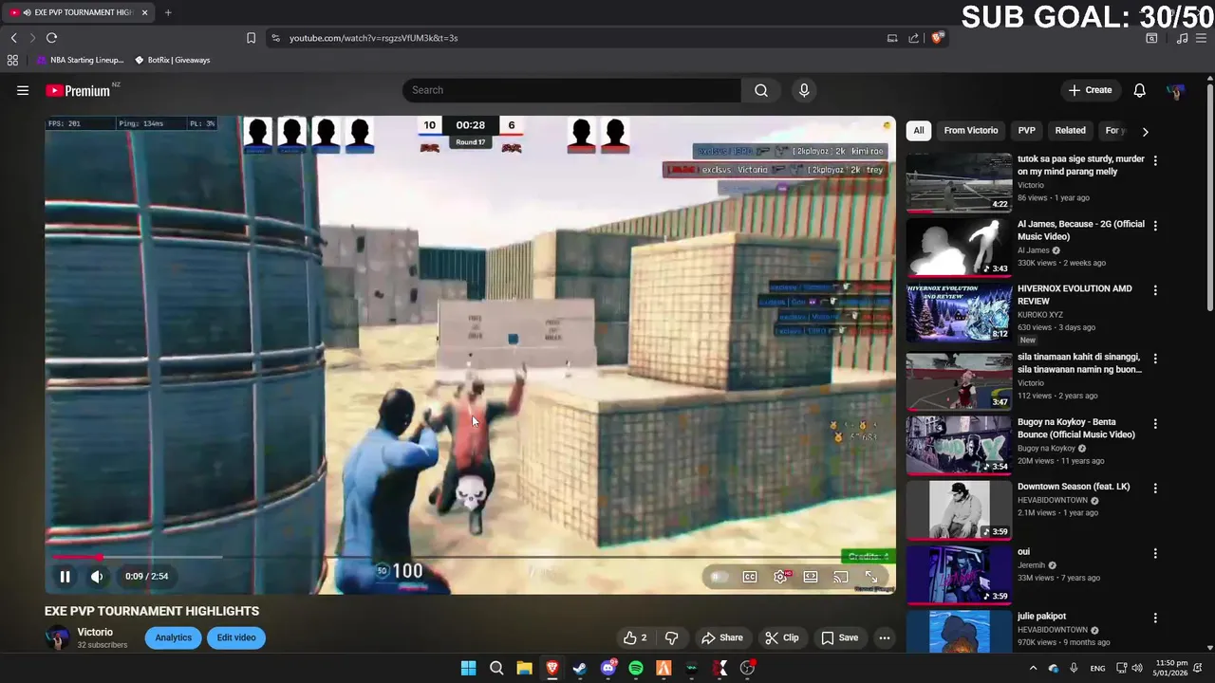Image resolution: width=1215 pixels, height=683 pixels.
Task: Turn on closed captions (CC)
Action: pos(750,577)
